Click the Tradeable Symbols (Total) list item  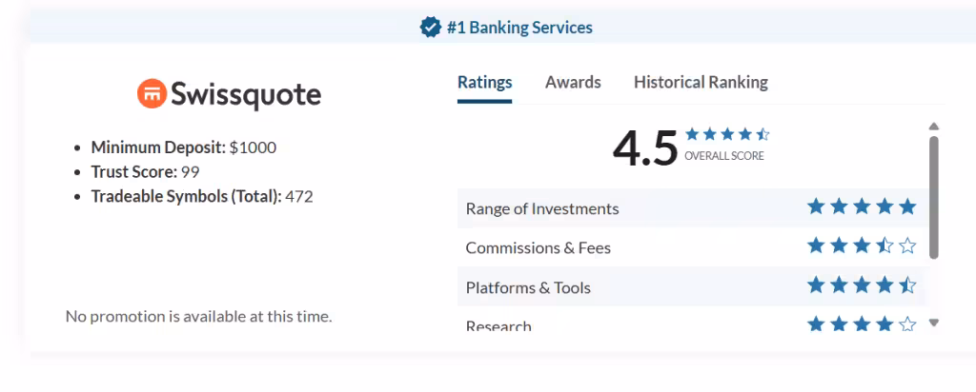click(201, 197)
